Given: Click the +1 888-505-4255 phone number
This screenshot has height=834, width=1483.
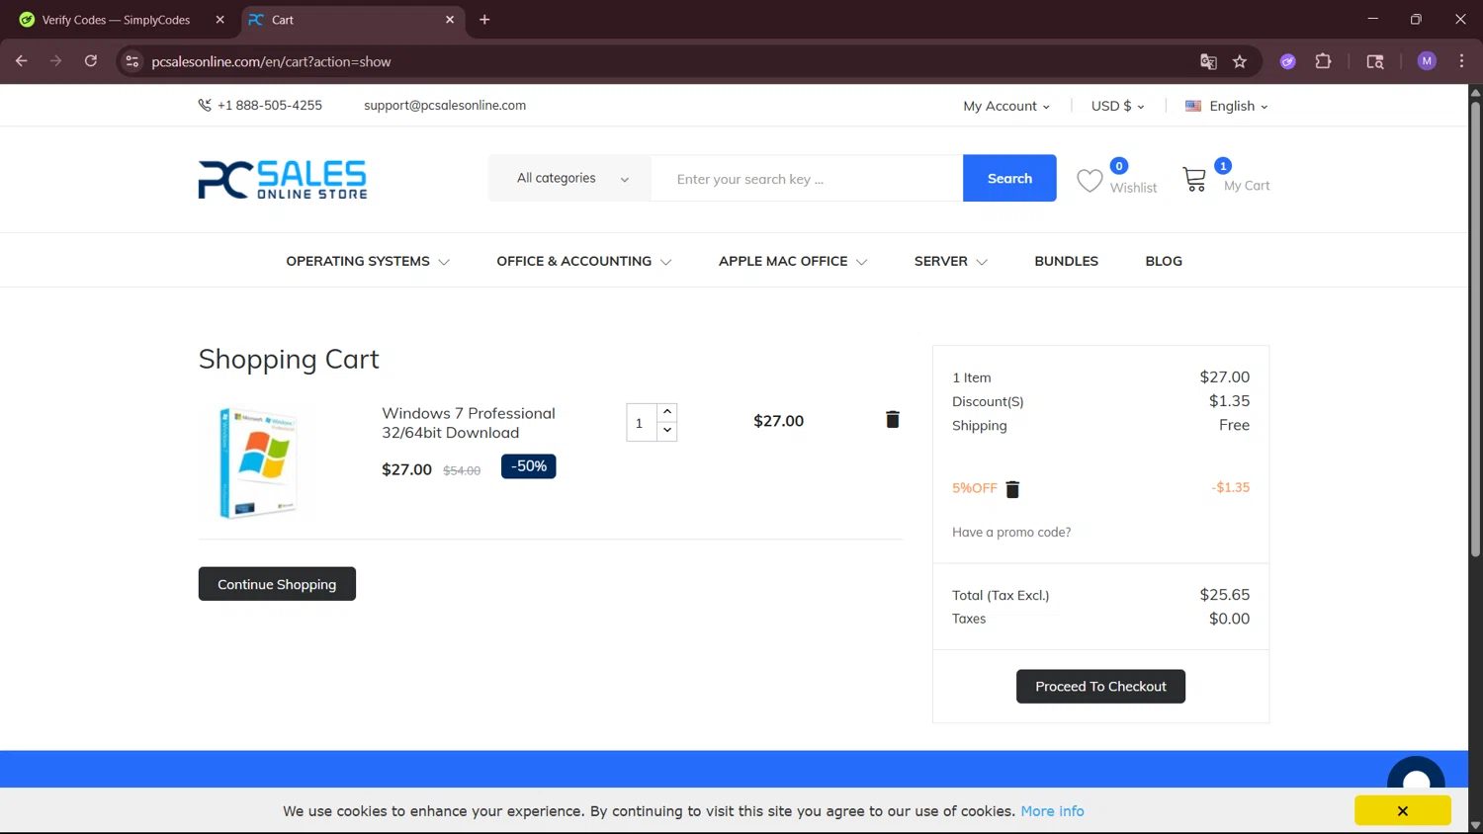Looking at the screenshot, I should (x=270, y=105).
